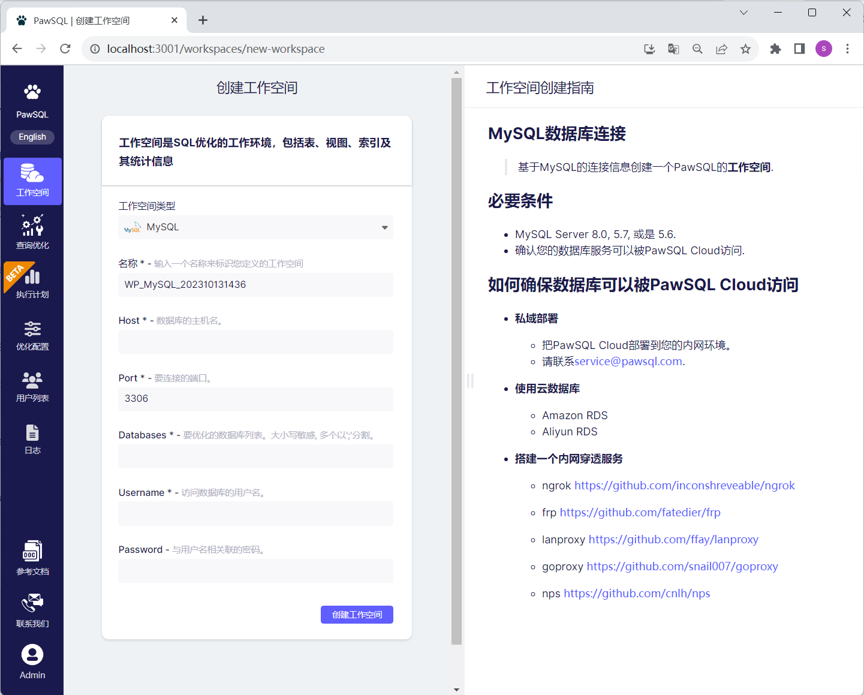Open 优化配置 optimization settings
The width and height of the screenshot is (864, 695).
(x=32, y=335)
